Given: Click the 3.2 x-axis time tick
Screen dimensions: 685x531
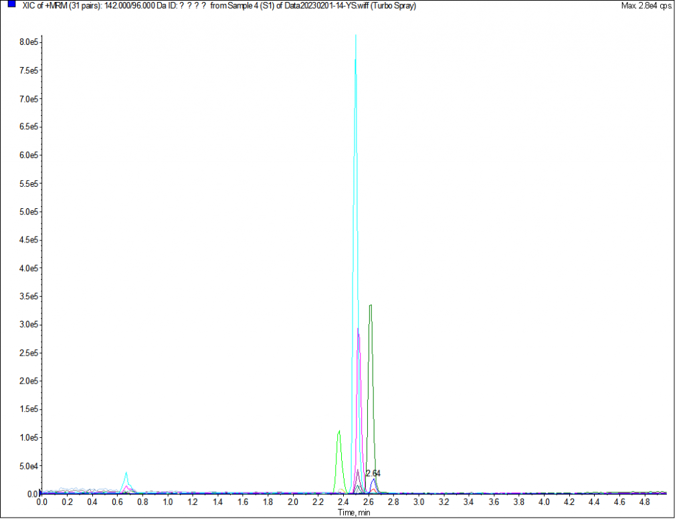Looking at the screenshot, I should (444, 502).
